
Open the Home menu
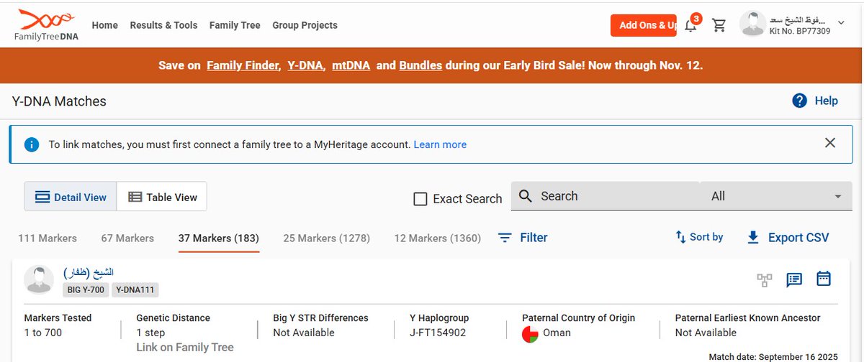105,25
